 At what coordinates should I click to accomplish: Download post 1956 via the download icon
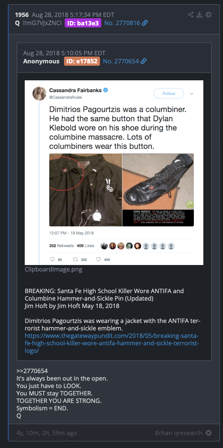(200, 15)
